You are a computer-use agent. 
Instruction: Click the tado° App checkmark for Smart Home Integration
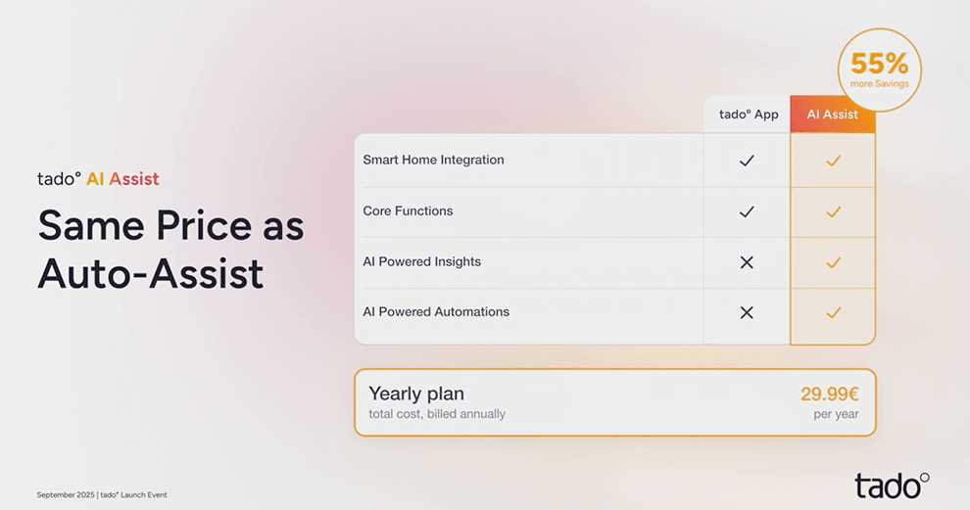tap(747, 161)
